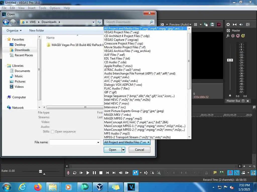Click the Previous Frame transport button
Image resolution: width=257 pixels, height=192 pixels.
coord(120,173)
